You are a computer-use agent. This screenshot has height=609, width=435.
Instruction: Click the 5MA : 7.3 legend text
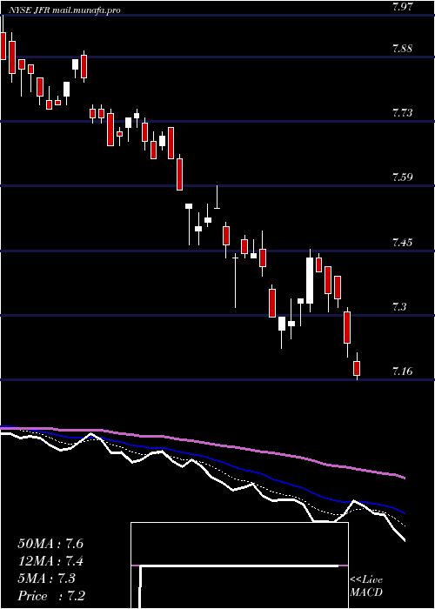(47, 579)
